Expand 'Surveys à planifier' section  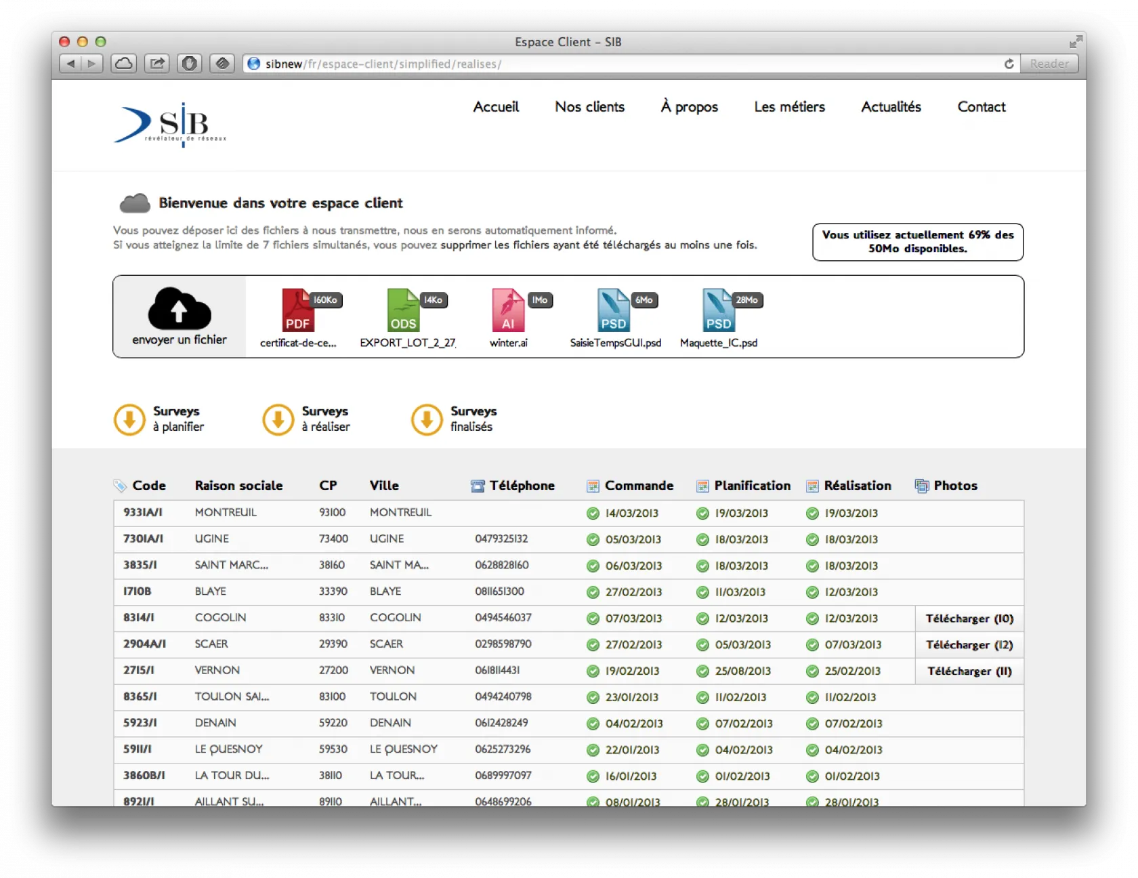coord(129,419)
